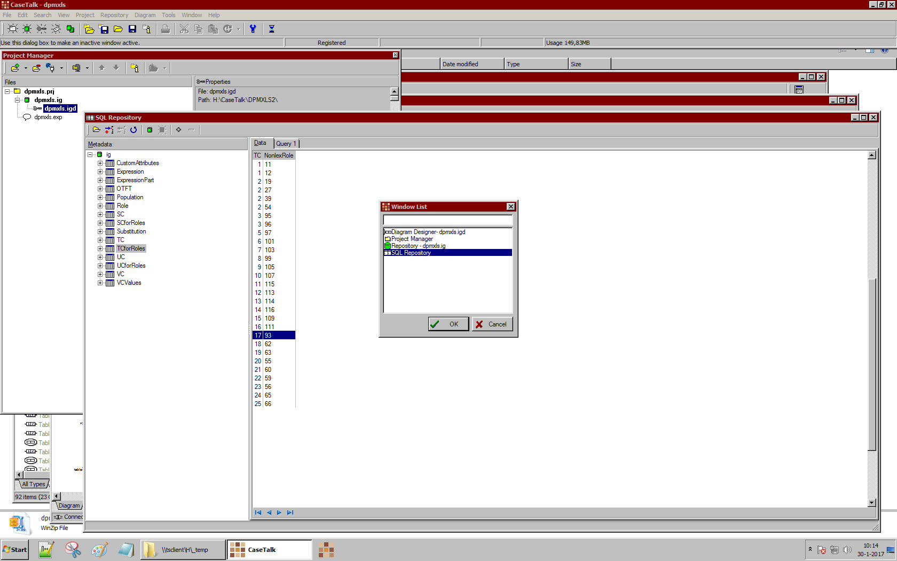This screenshot has height=561, width=897.
Task: Click the stacked green databases toolbar icon
Action: pos(70,29)
